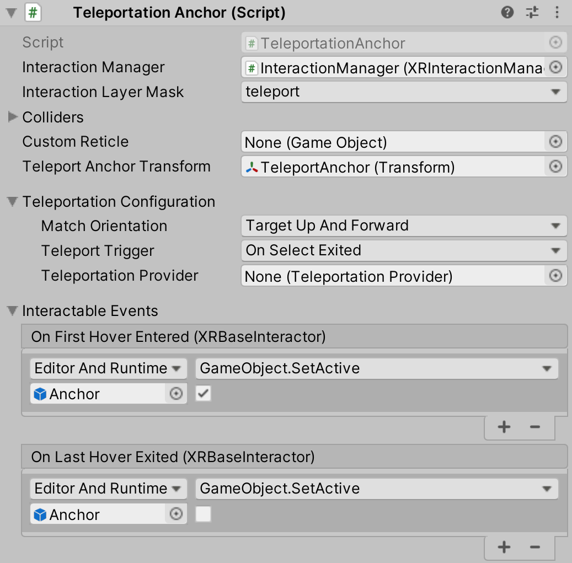Image resolution: width=572 pixels, height=563 pixels.
Task: Open the component help reference icon
Action: 507,13
